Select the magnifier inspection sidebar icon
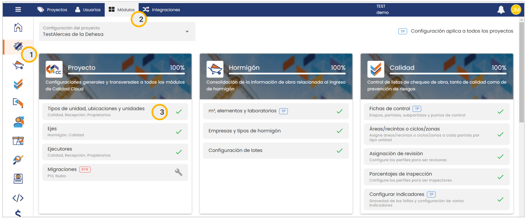The height and width of the screenshot is (219, 527). pos(18,160)
